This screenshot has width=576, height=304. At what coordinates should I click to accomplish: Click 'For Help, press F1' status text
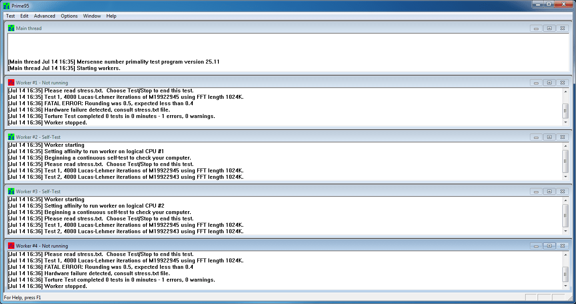click(x=22, y=298)
